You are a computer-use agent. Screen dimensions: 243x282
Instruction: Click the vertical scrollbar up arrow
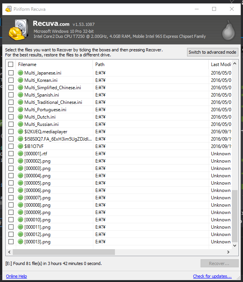(x=235, y=64)
